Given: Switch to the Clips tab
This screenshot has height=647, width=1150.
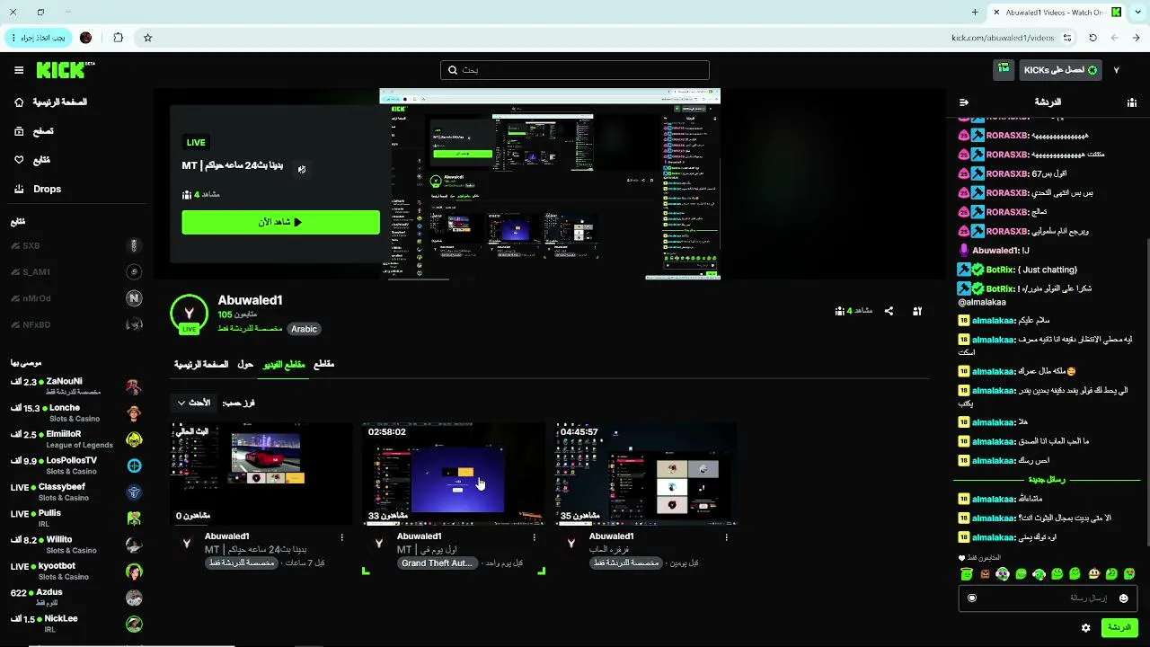Looking at the screenshot, I should click(x=323, y=364).
